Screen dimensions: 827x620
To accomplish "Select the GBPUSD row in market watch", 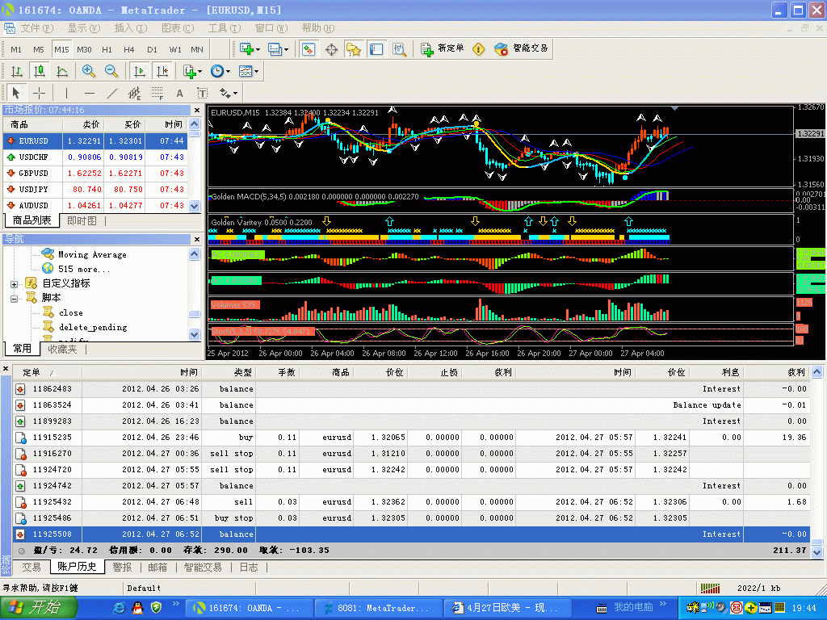I will (x=34, y=173).
